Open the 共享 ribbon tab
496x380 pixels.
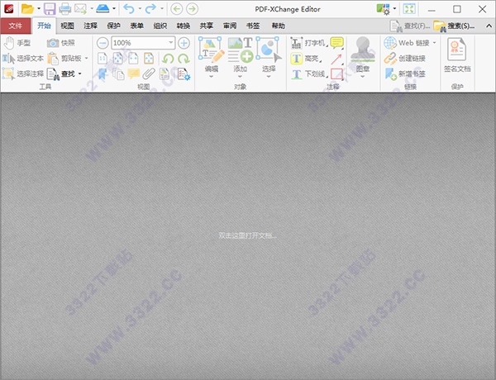coord(206,26)
